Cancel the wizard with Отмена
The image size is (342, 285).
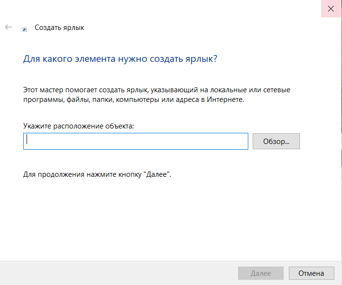coord(311,273)
